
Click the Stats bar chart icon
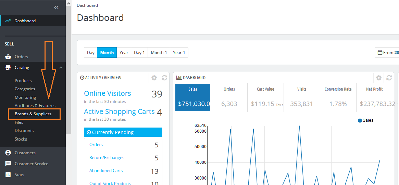click(8, 175)
